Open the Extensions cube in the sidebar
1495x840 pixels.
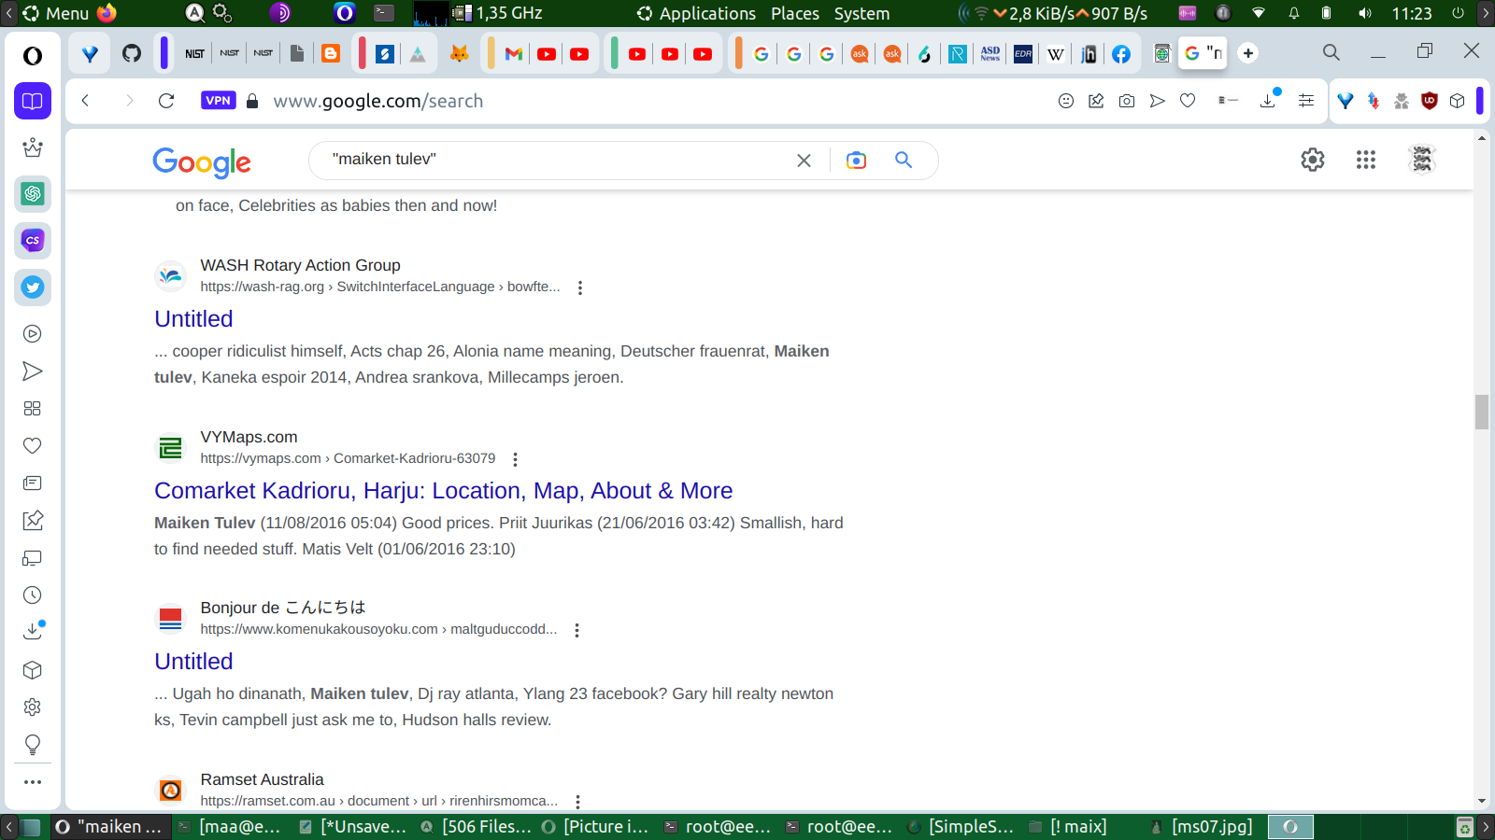[33, 670]
